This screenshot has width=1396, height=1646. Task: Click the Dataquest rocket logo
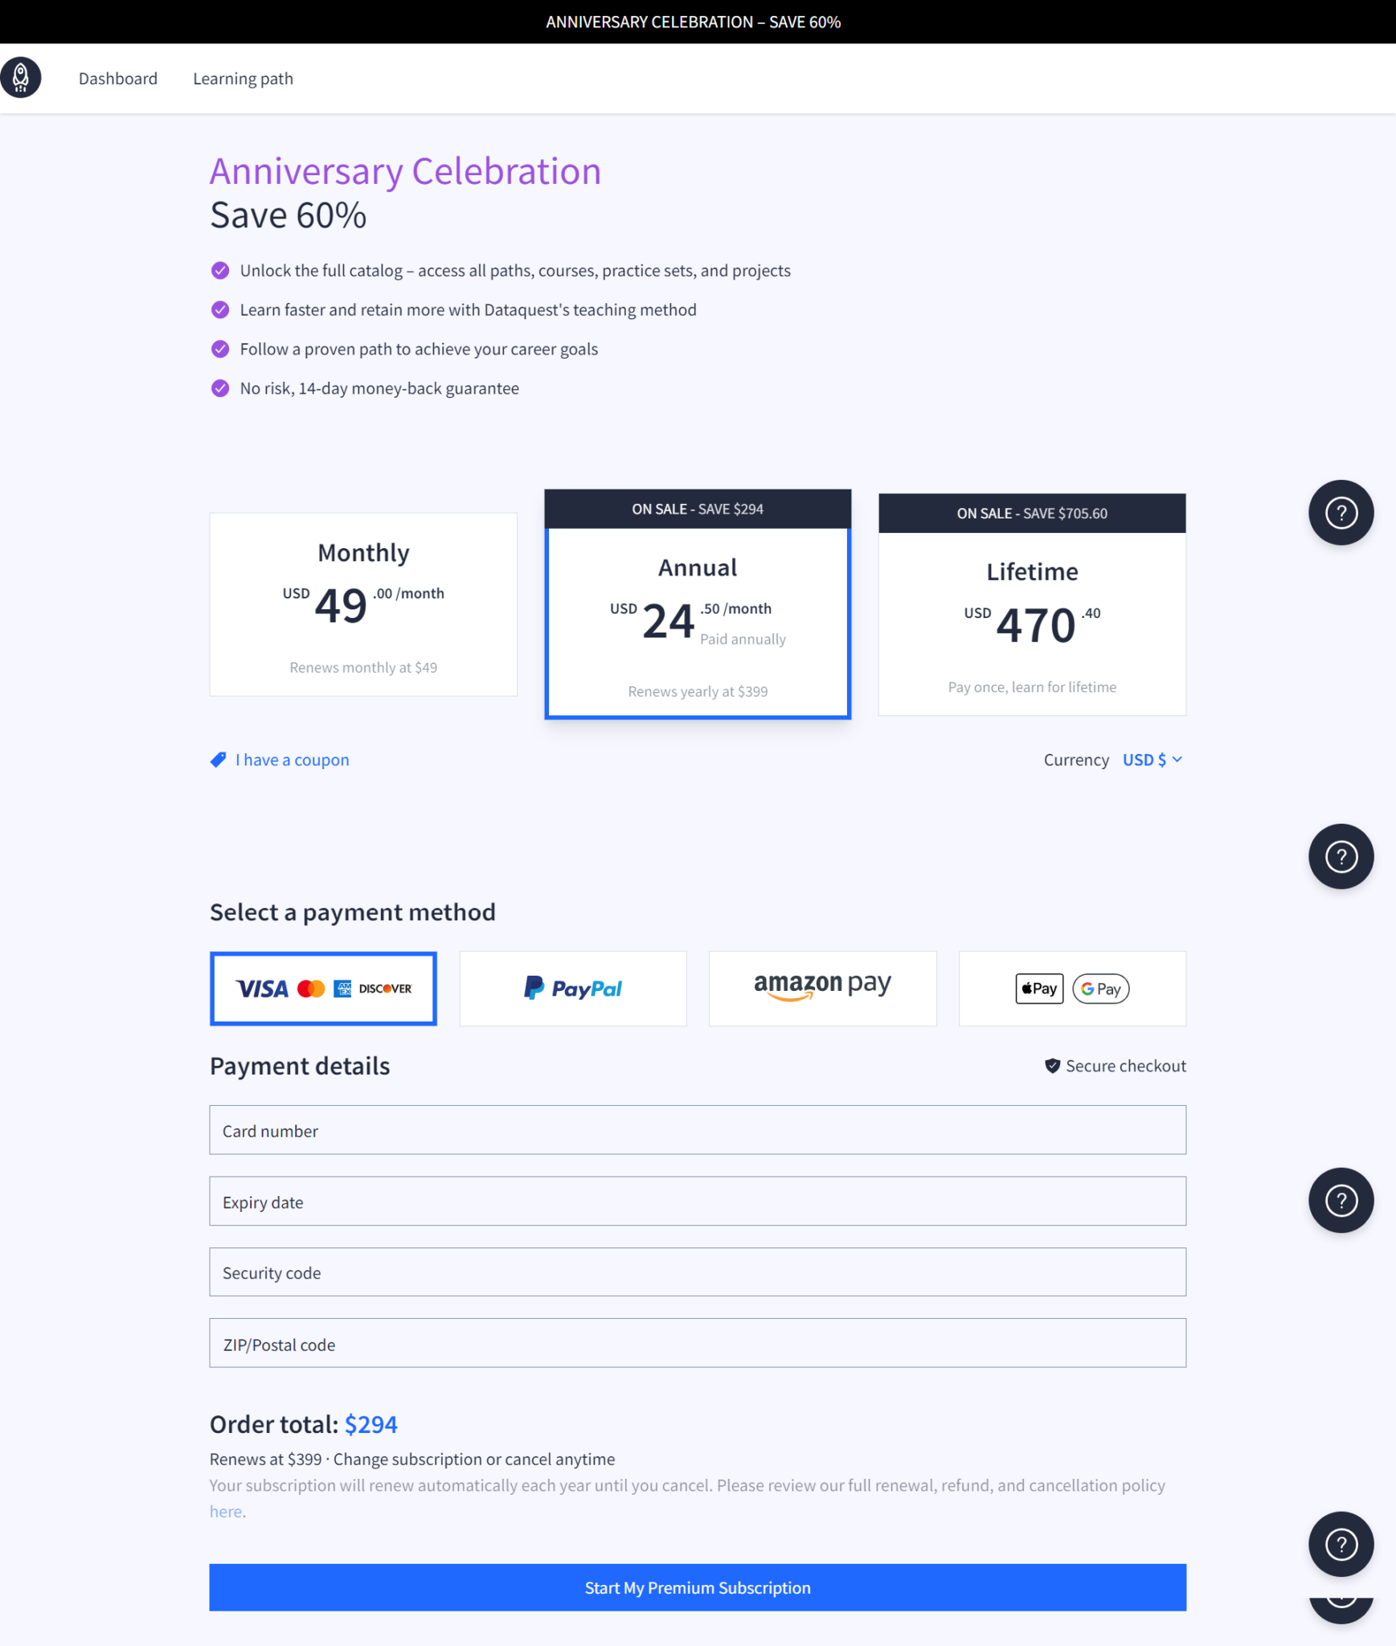(23, 78)
